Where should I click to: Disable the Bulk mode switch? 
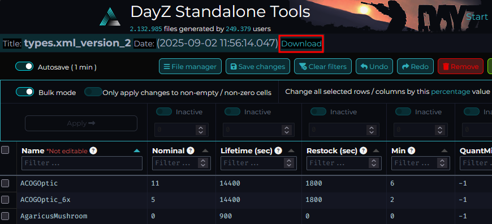click(25, 92)
